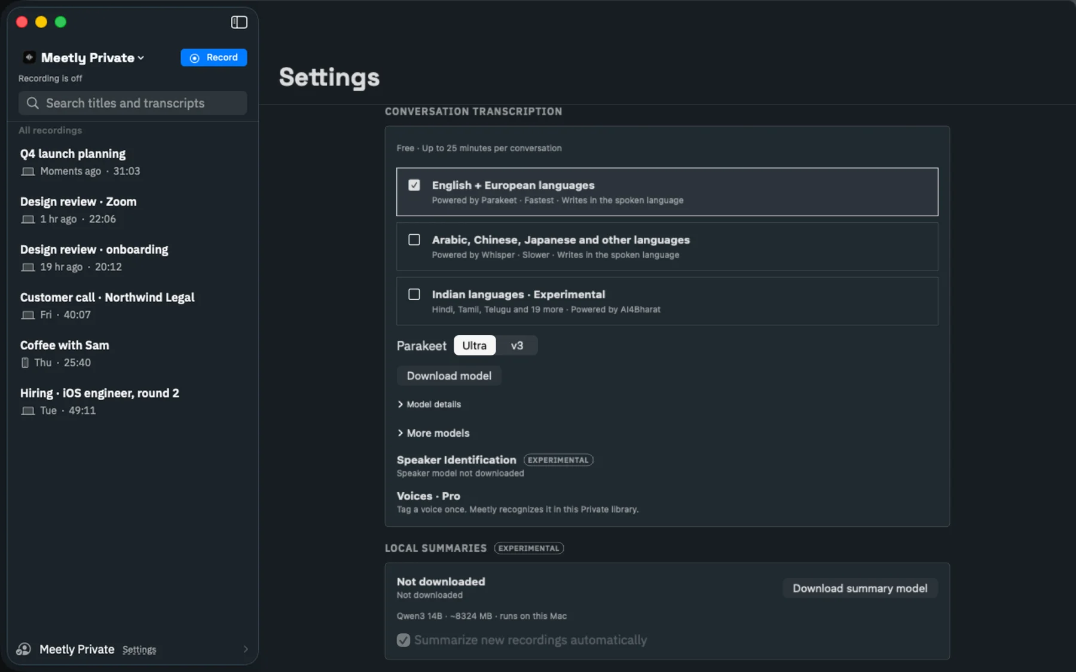Image resolution: width=1076 pixels, height=672 pixels.
Task: Open the Coffee with Sam recording
Action: click(133, 353)
